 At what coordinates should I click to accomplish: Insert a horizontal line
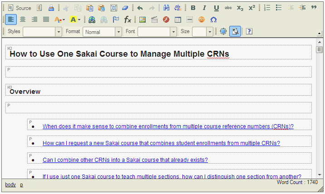190,20
